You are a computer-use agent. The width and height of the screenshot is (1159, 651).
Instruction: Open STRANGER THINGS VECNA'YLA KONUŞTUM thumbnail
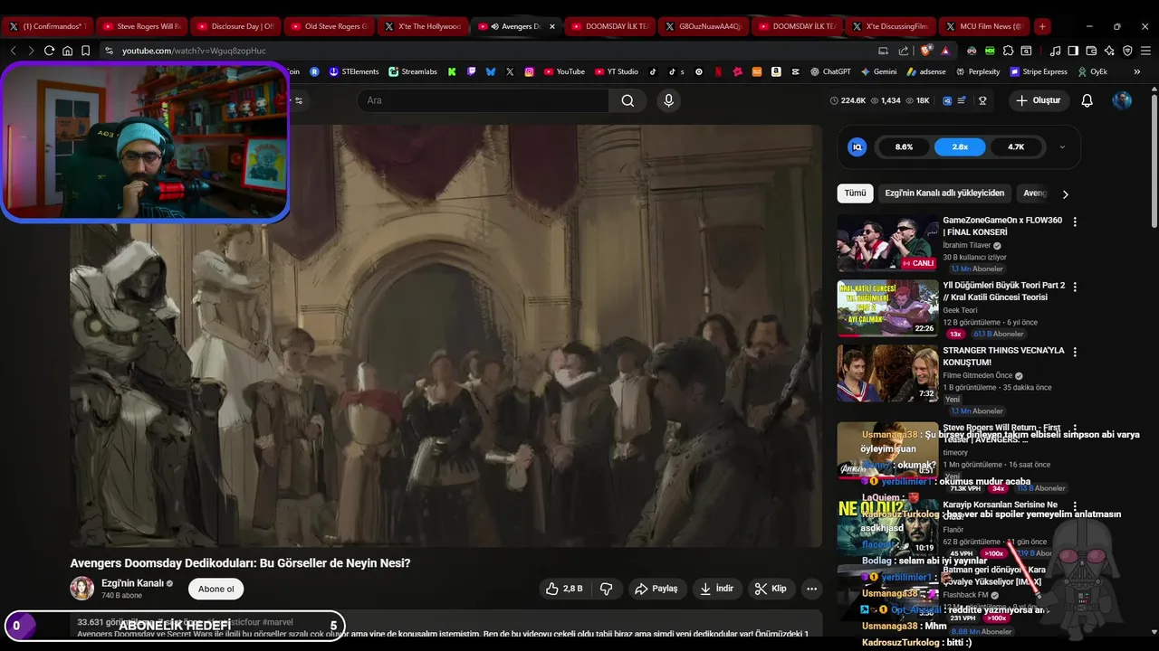(887, 373)
